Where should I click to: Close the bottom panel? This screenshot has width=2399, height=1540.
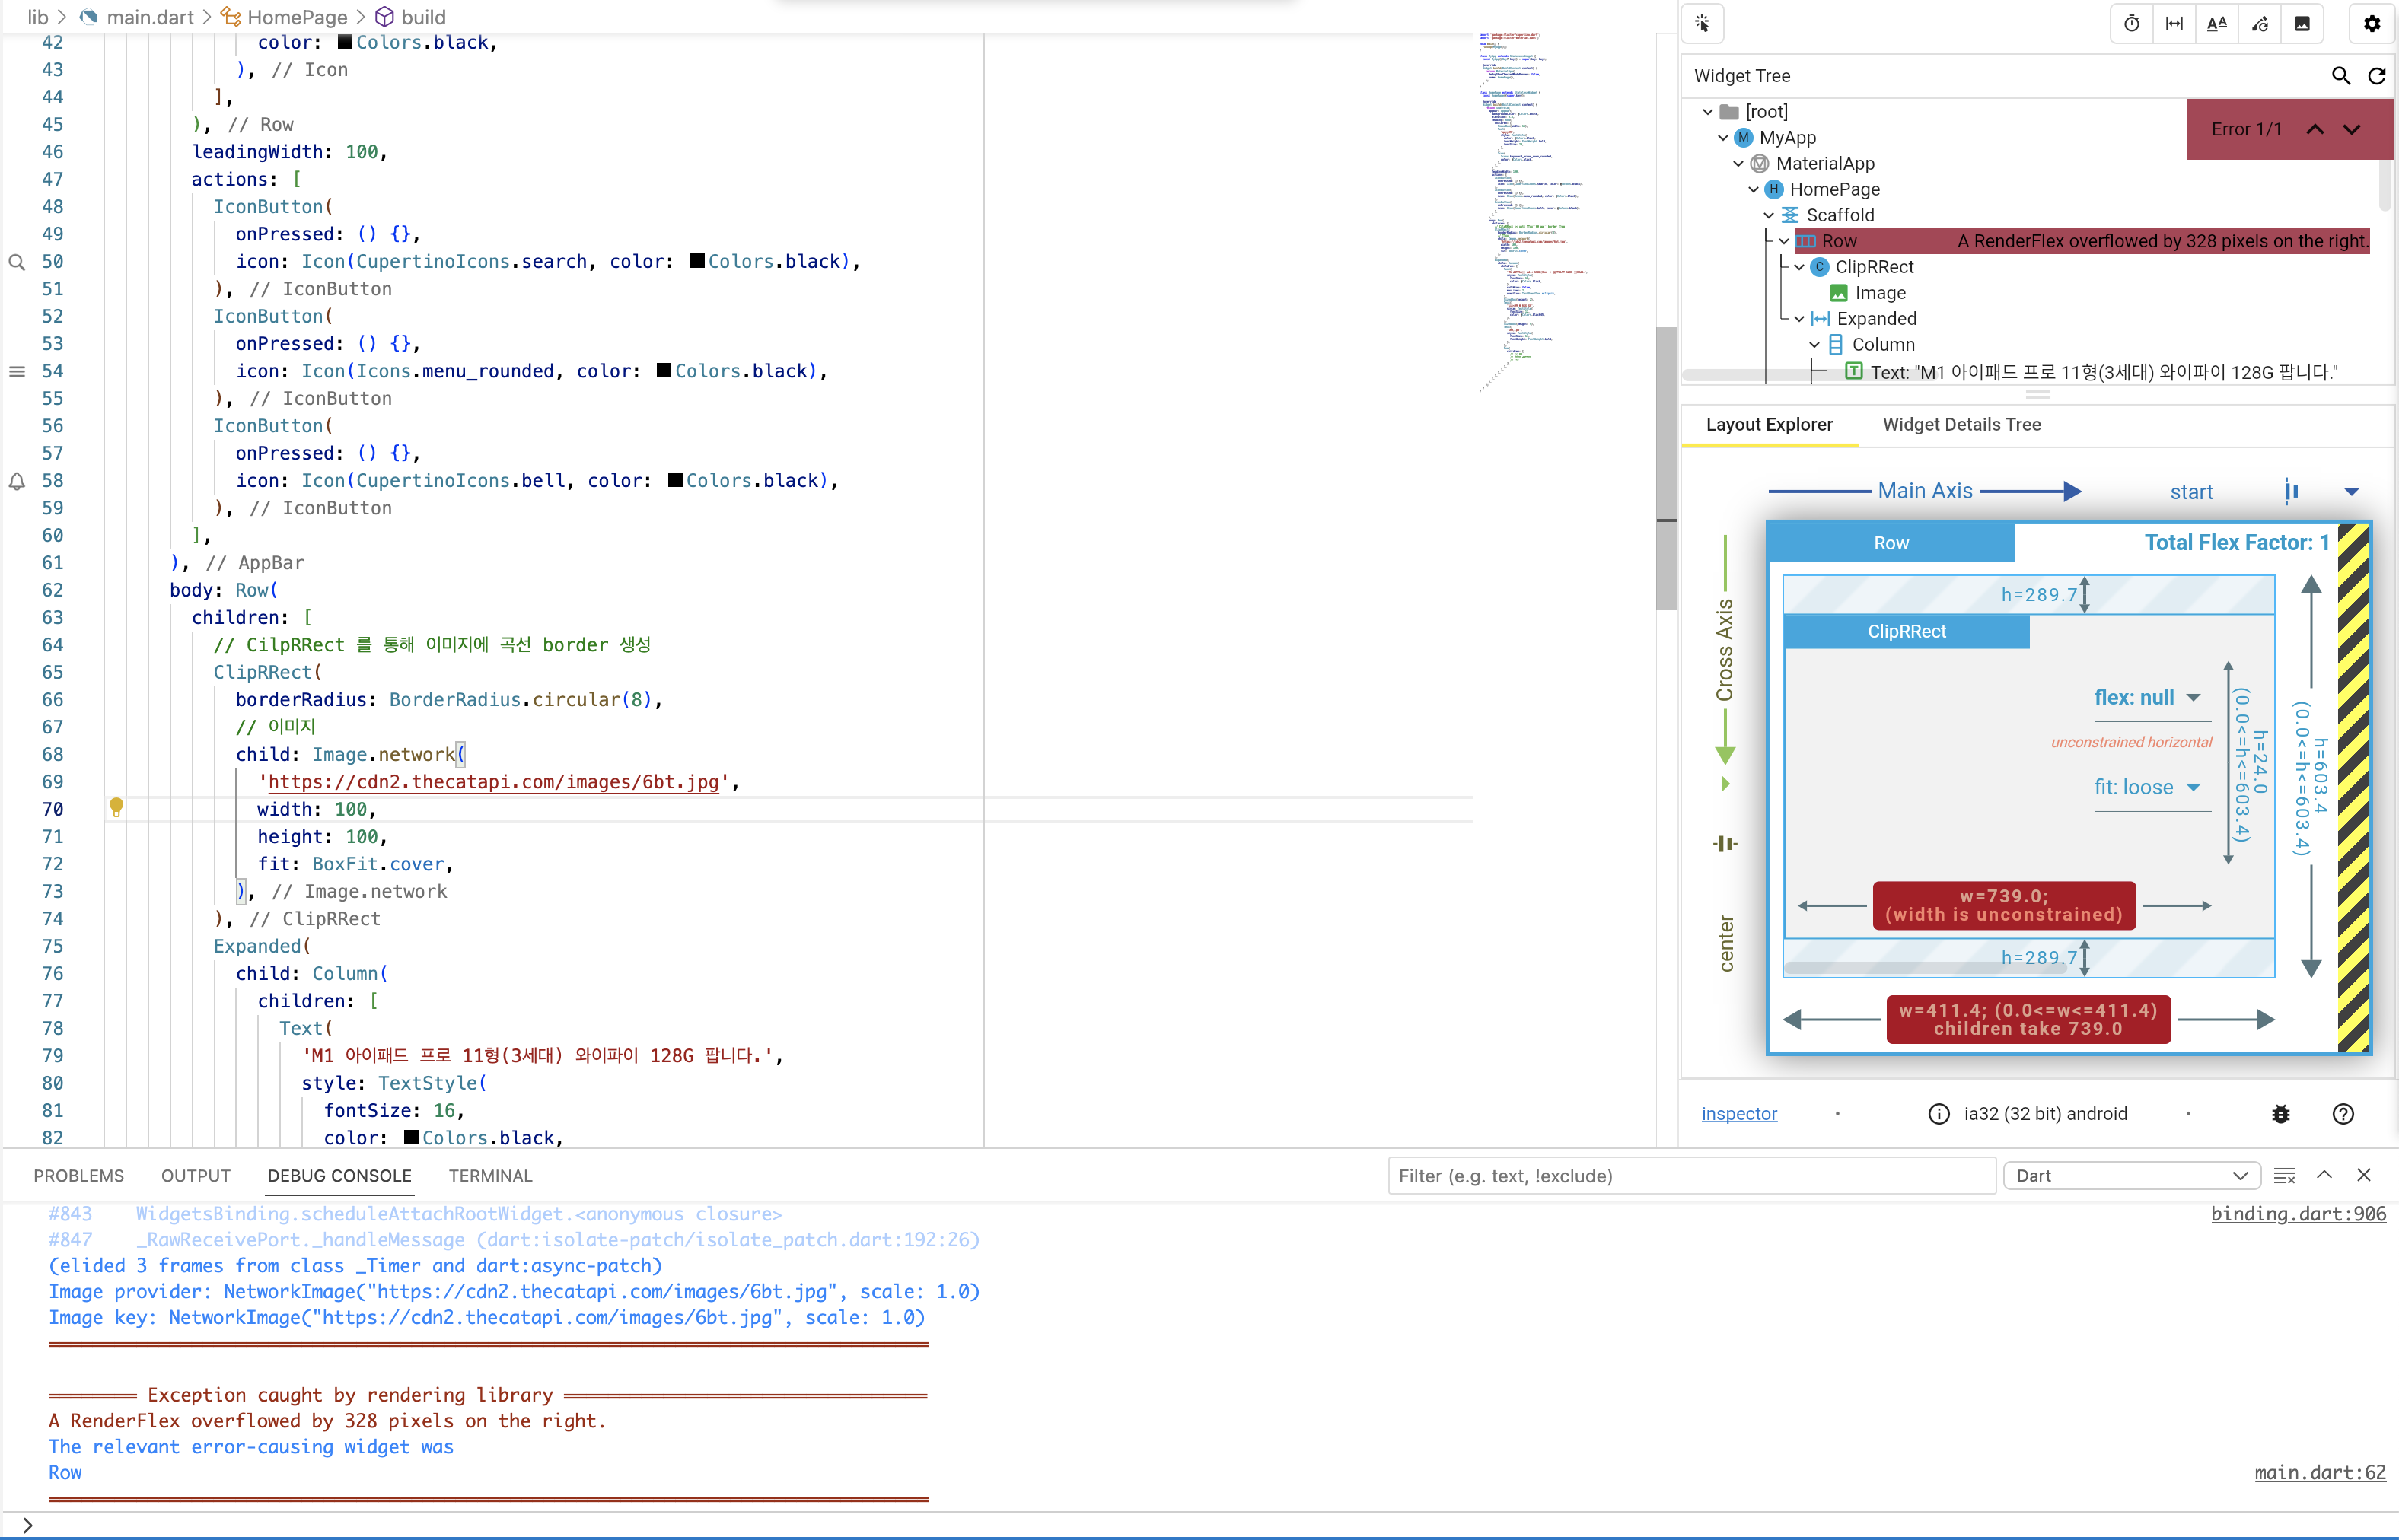[2364, 1176]
